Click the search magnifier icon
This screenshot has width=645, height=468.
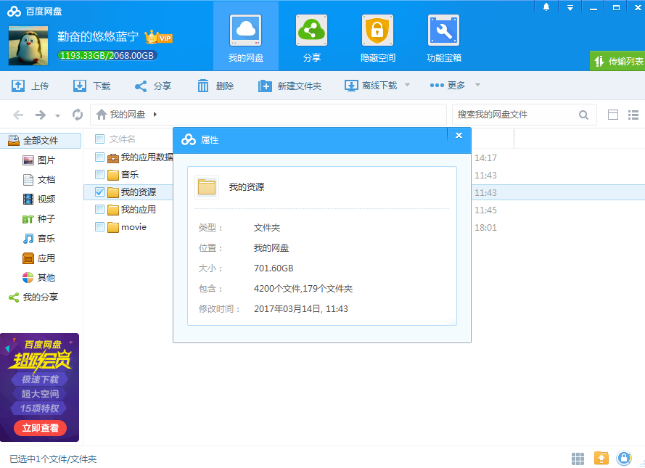click(x=583, y=115)
